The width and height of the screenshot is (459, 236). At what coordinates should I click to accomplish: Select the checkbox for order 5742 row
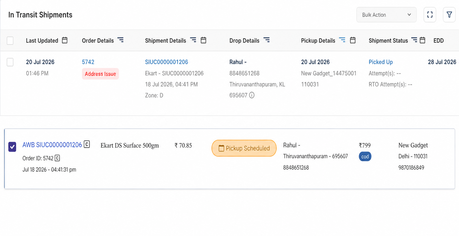point(10,62)
